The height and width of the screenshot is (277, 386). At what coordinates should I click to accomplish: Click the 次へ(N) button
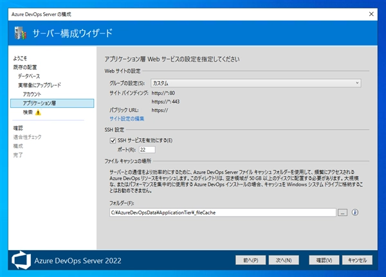click(284, 260)
